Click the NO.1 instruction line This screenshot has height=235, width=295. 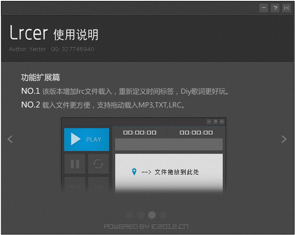125,91
